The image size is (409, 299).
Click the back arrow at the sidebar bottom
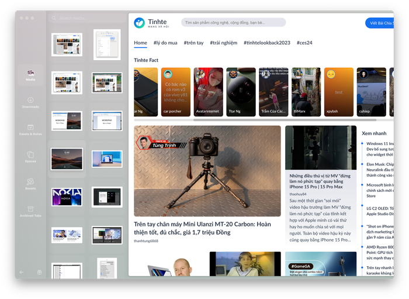(22, 272)
